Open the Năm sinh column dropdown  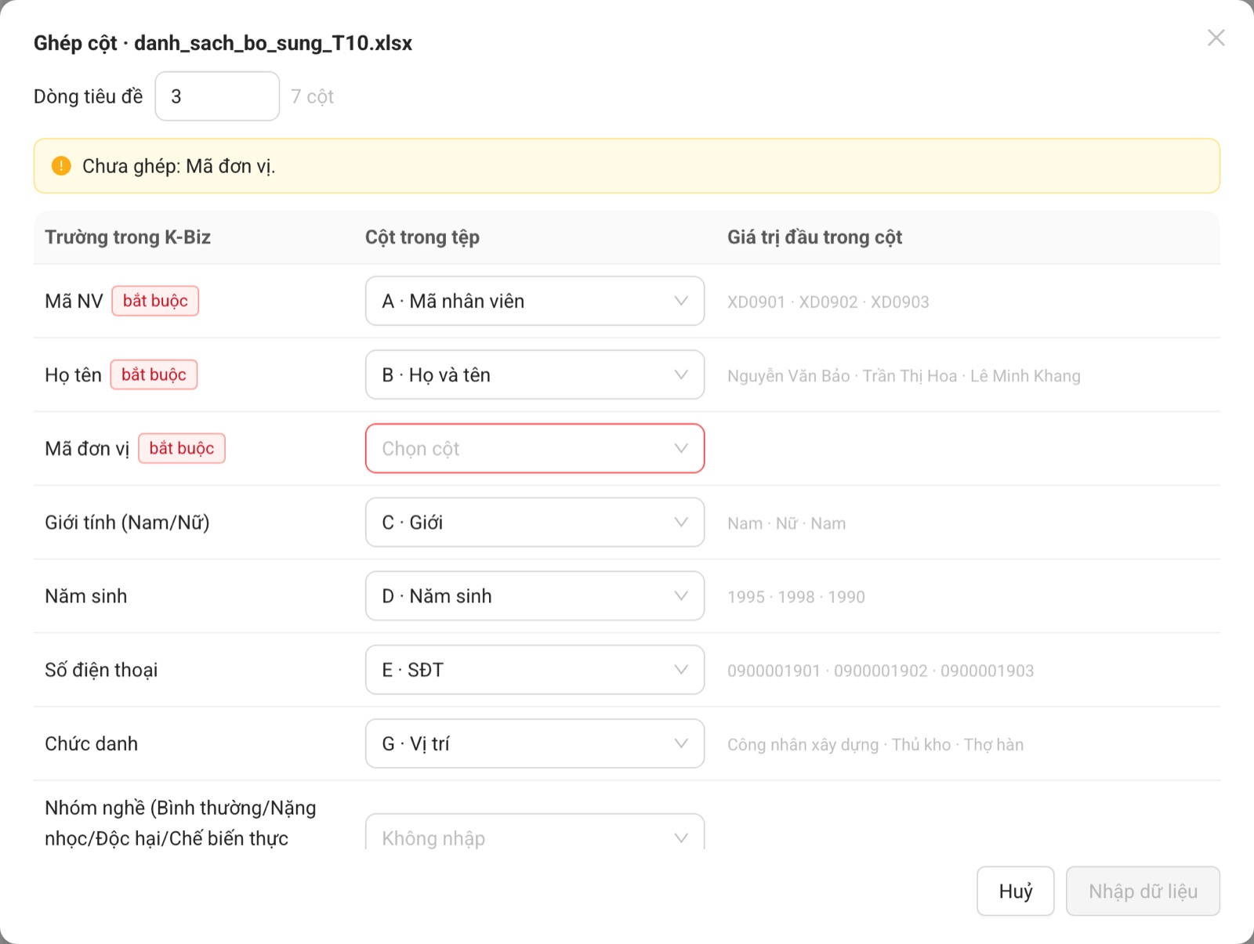click(535, 595)
